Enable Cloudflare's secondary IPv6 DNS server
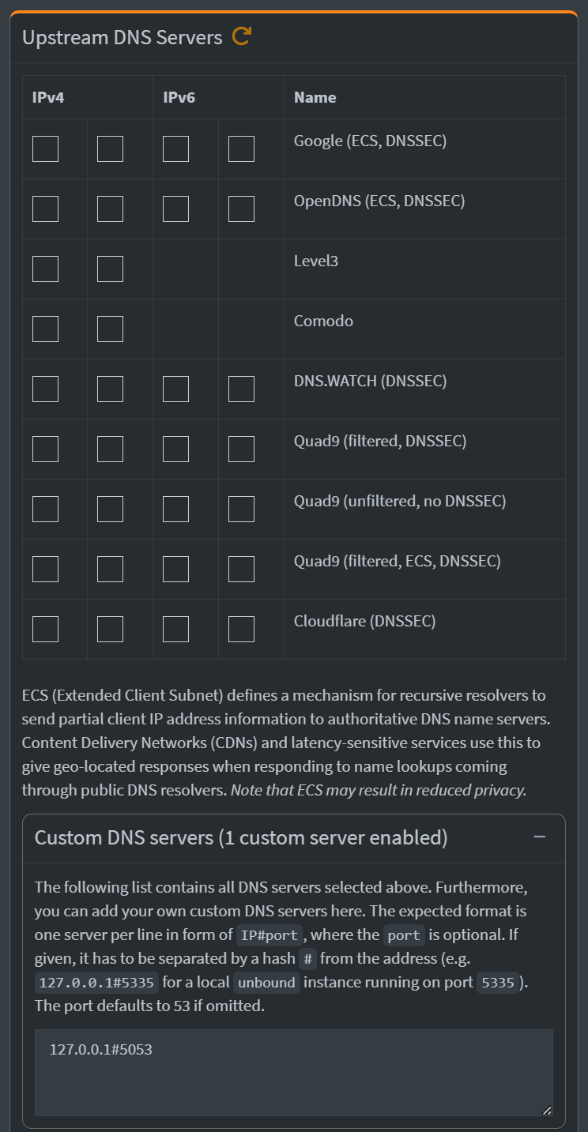Screen dimensions: 588x1132 click(241, 628)
